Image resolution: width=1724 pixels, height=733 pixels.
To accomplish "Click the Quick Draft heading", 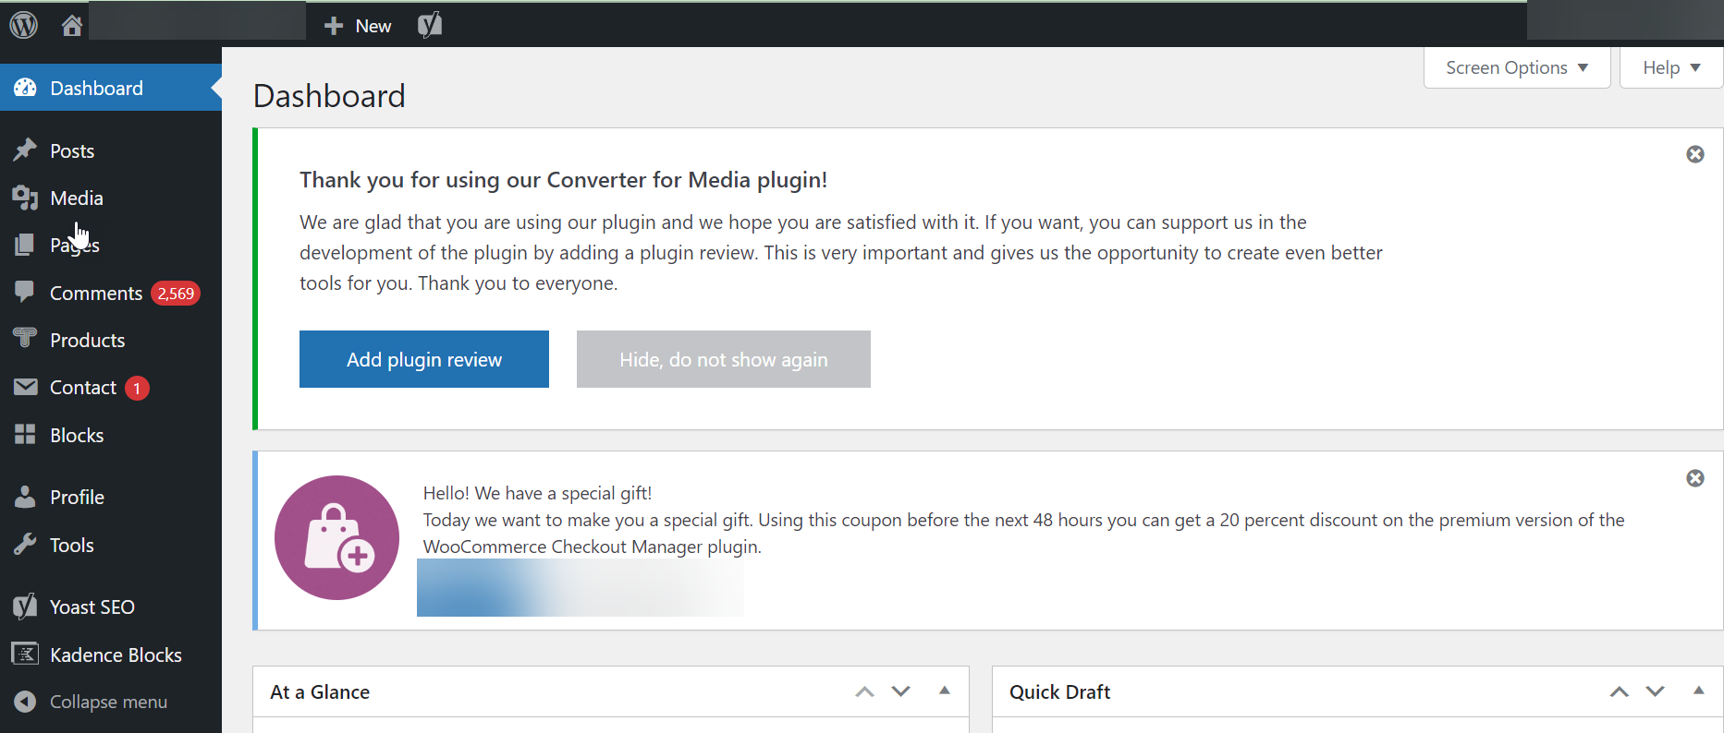I will (1059, 691).
